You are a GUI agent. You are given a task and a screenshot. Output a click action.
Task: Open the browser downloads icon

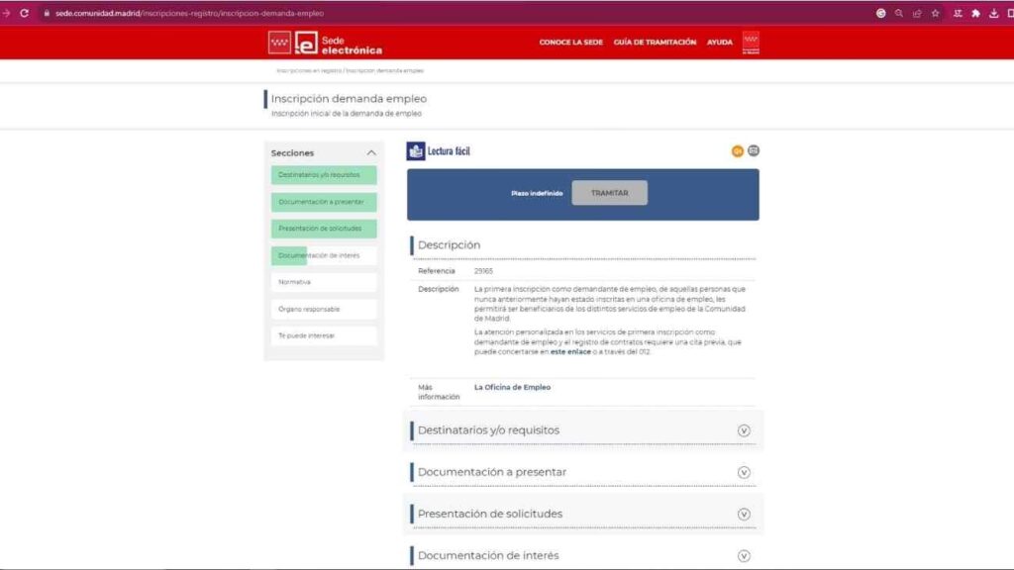point(993,13)
